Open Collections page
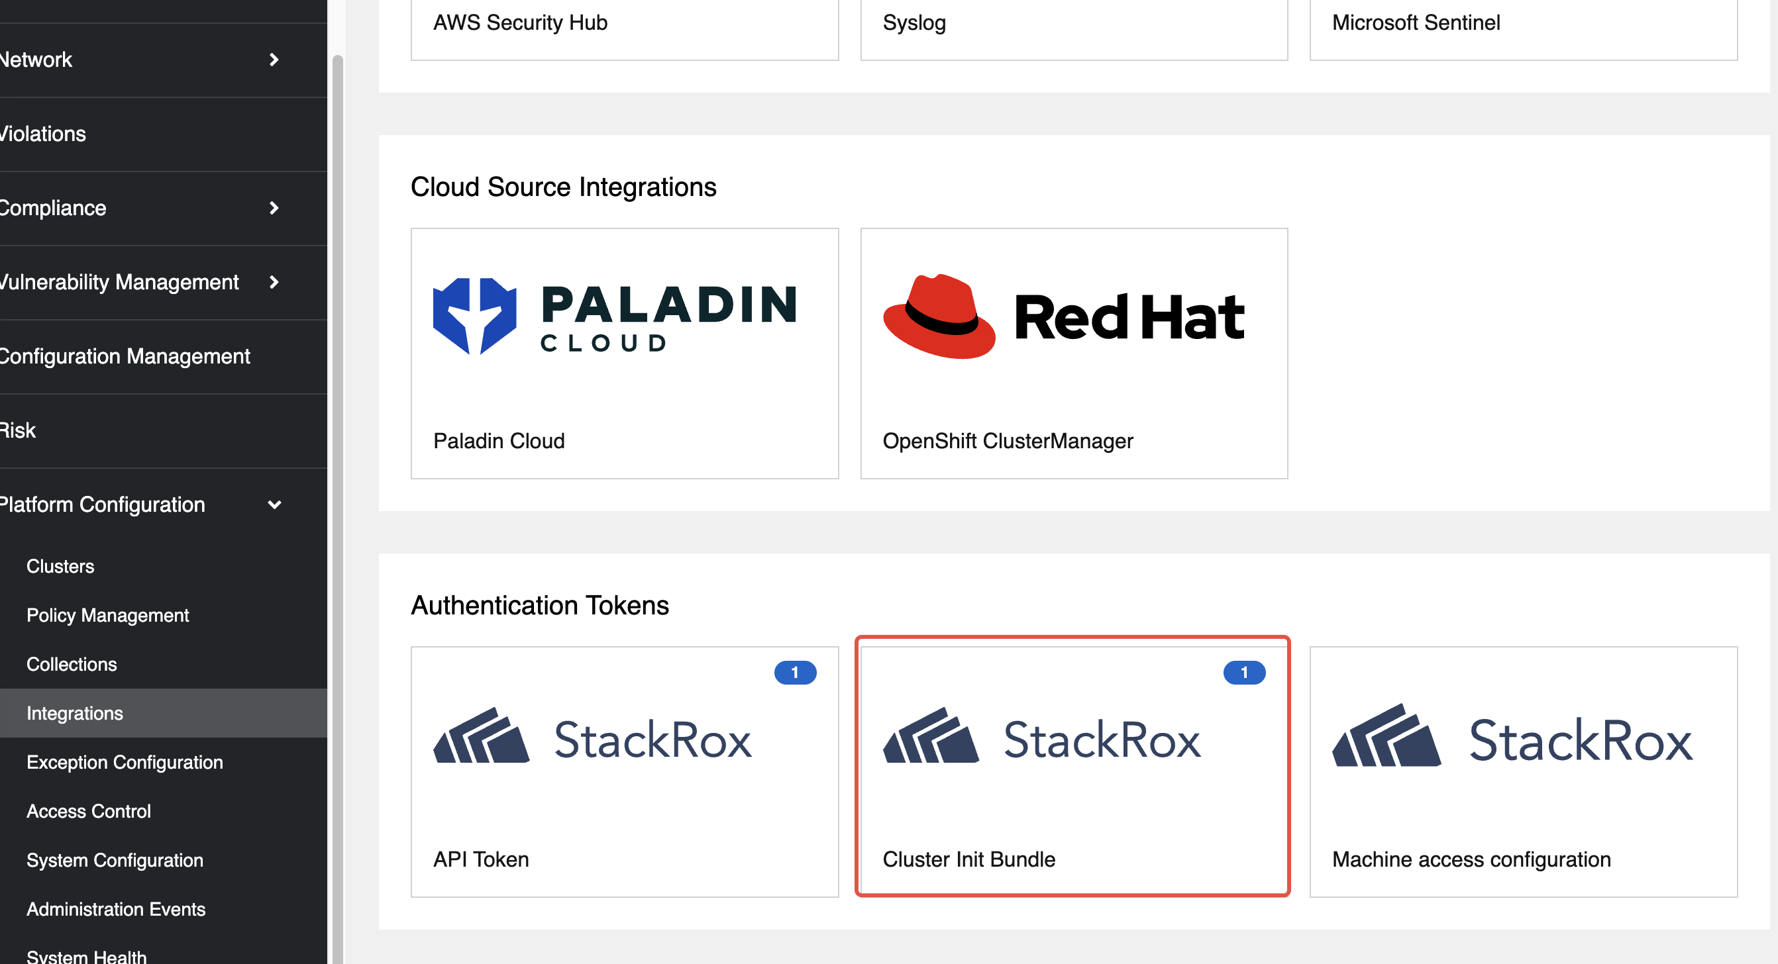Screen dimensions: 1778x964 tap(164, 664)
